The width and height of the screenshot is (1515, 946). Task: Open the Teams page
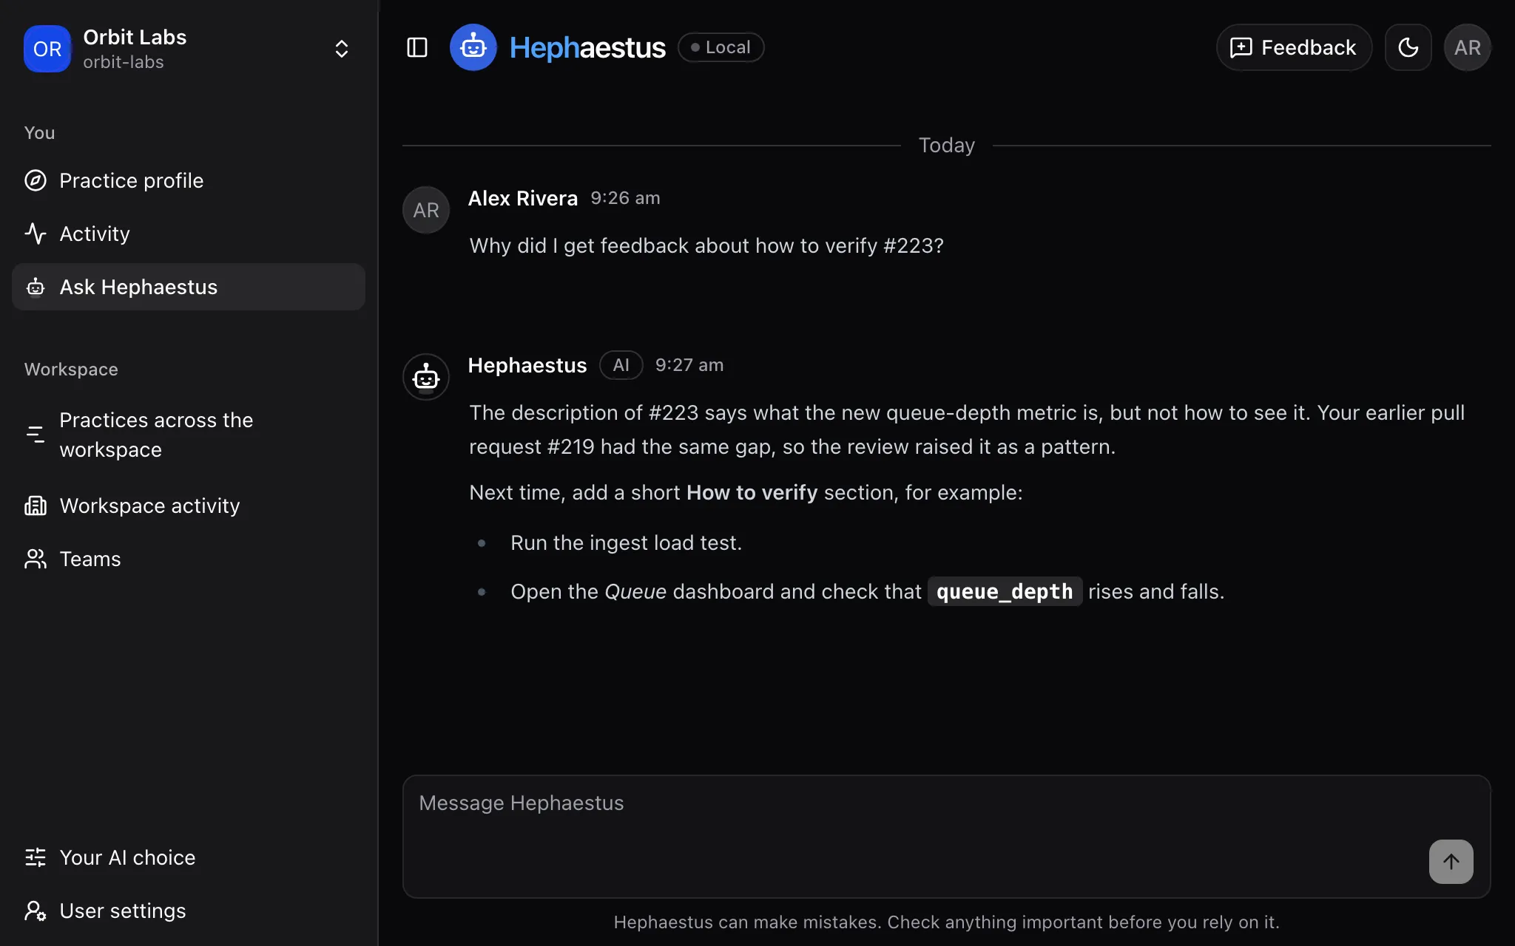(189, 559)
